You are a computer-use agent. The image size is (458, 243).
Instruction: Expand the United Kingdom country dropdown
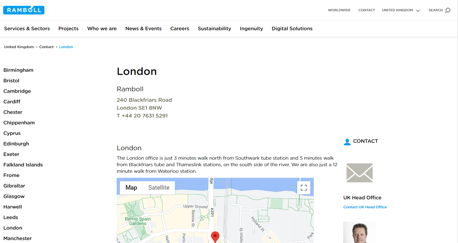(401, 10)
